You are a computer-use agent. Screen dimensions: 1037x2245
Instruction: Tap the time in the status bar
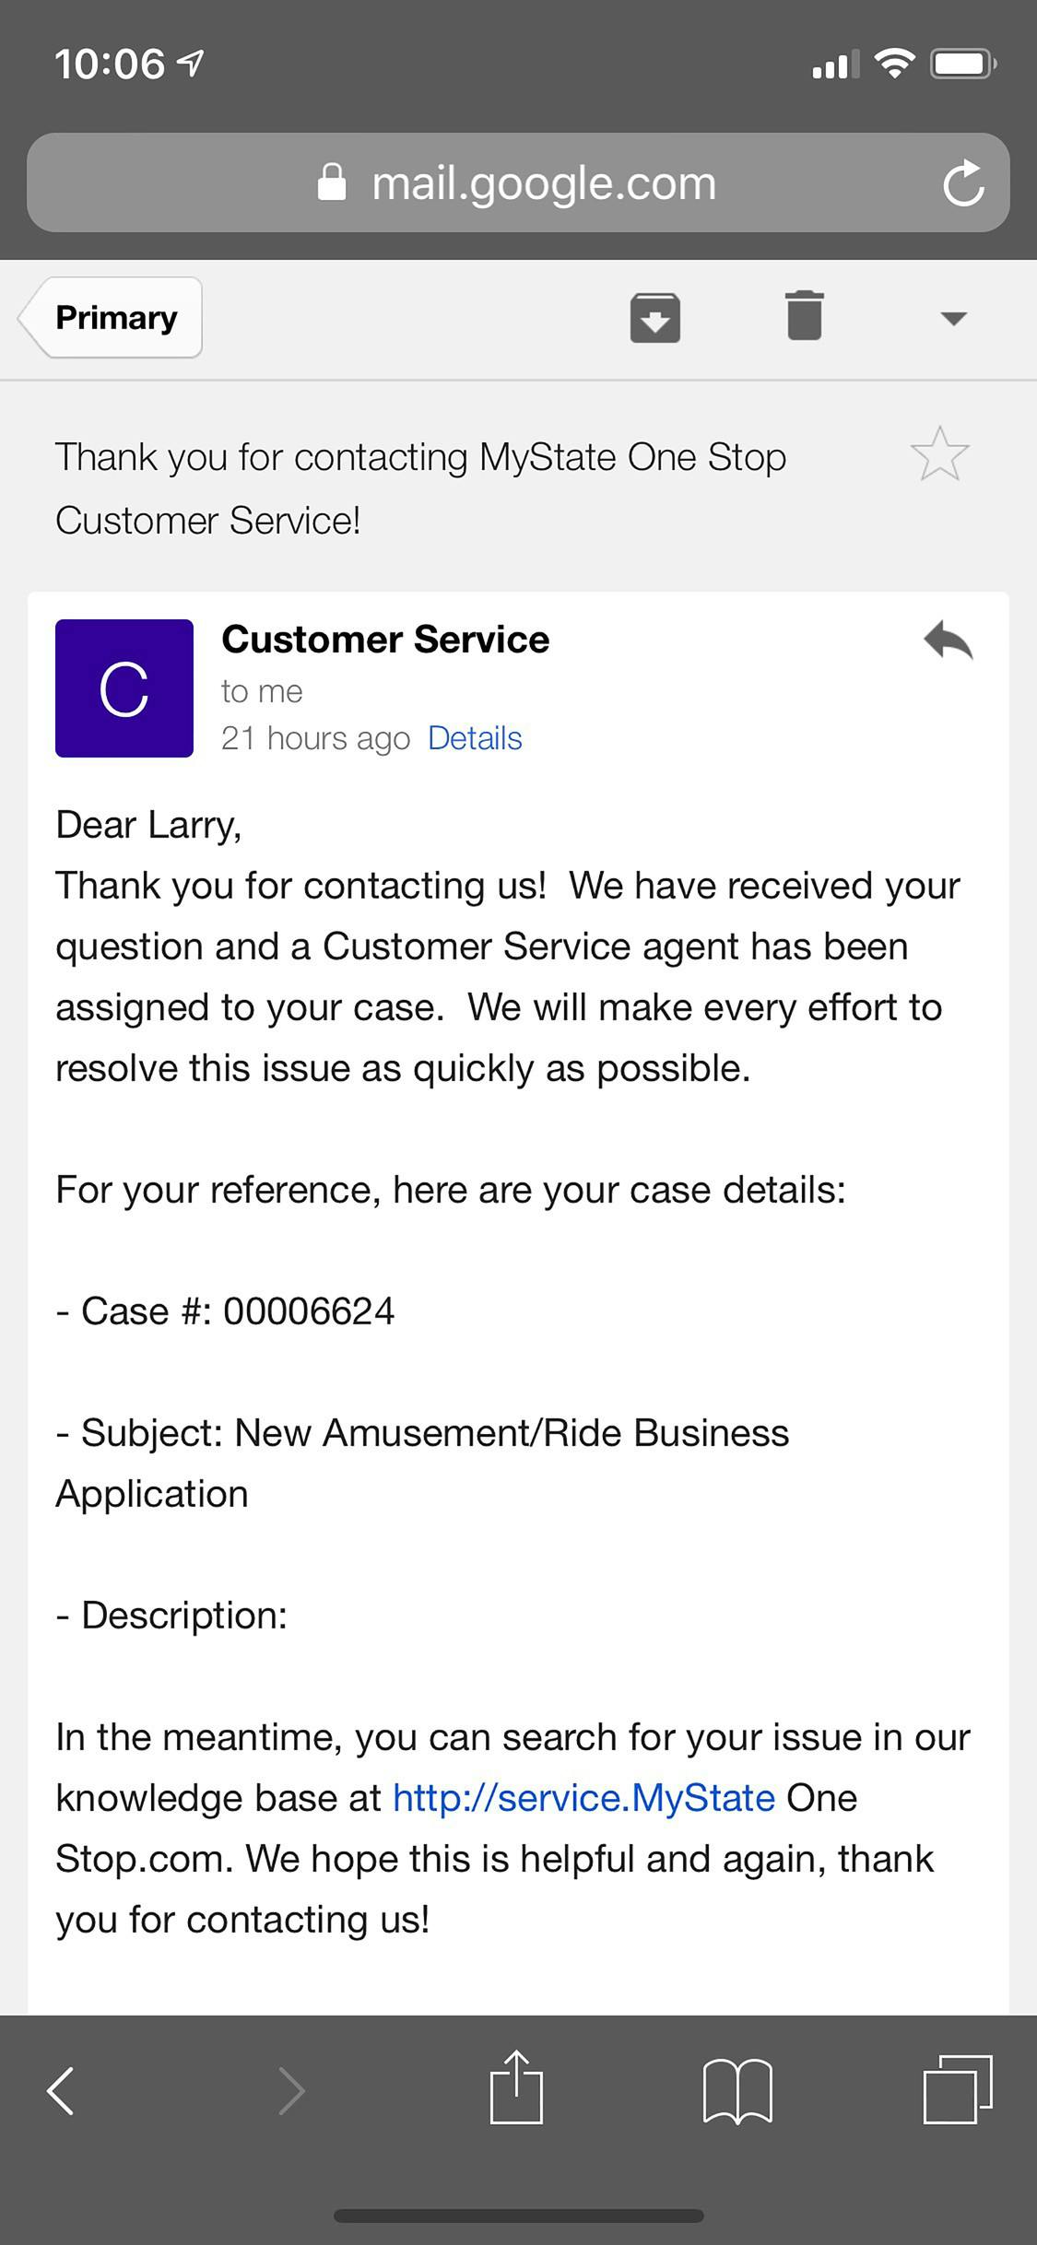[x=109, y=65]
